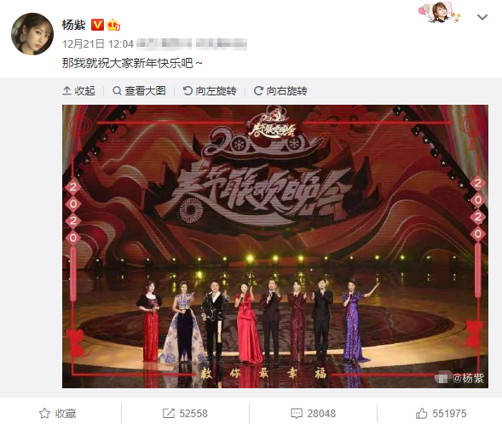Click the magnifier icon beside 查看大图

[x=117, y=91]
